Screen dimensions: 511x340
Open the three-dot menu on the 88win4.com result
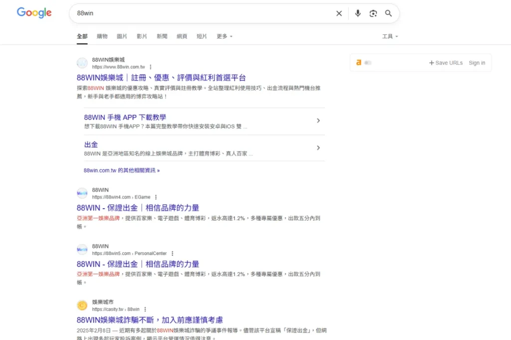[x=156, y=197]
